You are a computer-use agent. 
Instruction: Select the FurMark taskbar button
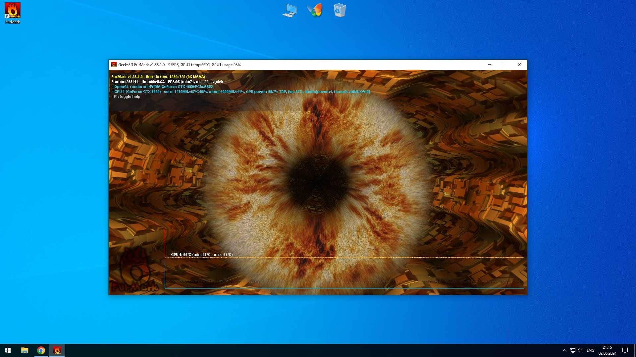click(57, 350)
